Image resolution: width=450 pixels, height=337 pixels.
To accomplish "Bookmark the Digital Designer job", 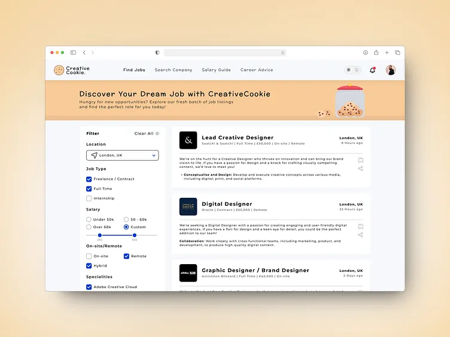I will point(360,226).
